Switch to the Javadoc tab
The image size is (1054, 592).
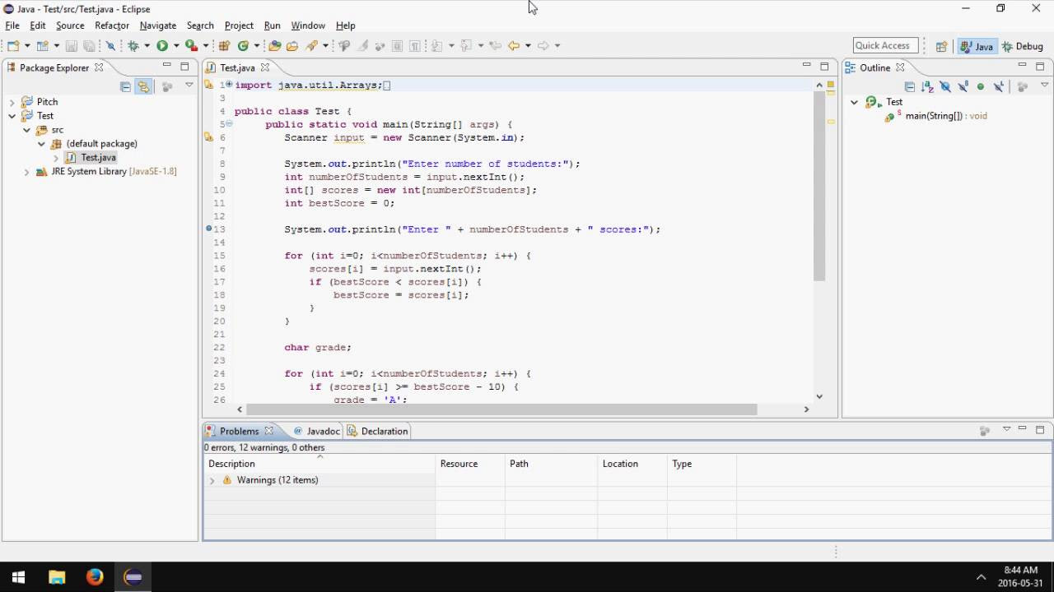click(x=317, y=431)
